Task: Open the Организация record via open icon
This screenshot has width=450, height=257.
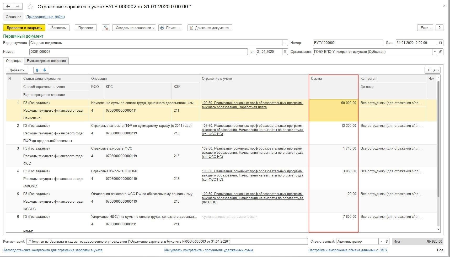Action: pyautogui.click(x=441, y=52)
